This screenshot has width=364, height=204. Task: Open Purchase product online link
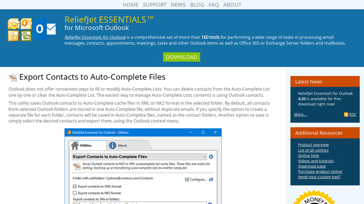click(320, 172)
